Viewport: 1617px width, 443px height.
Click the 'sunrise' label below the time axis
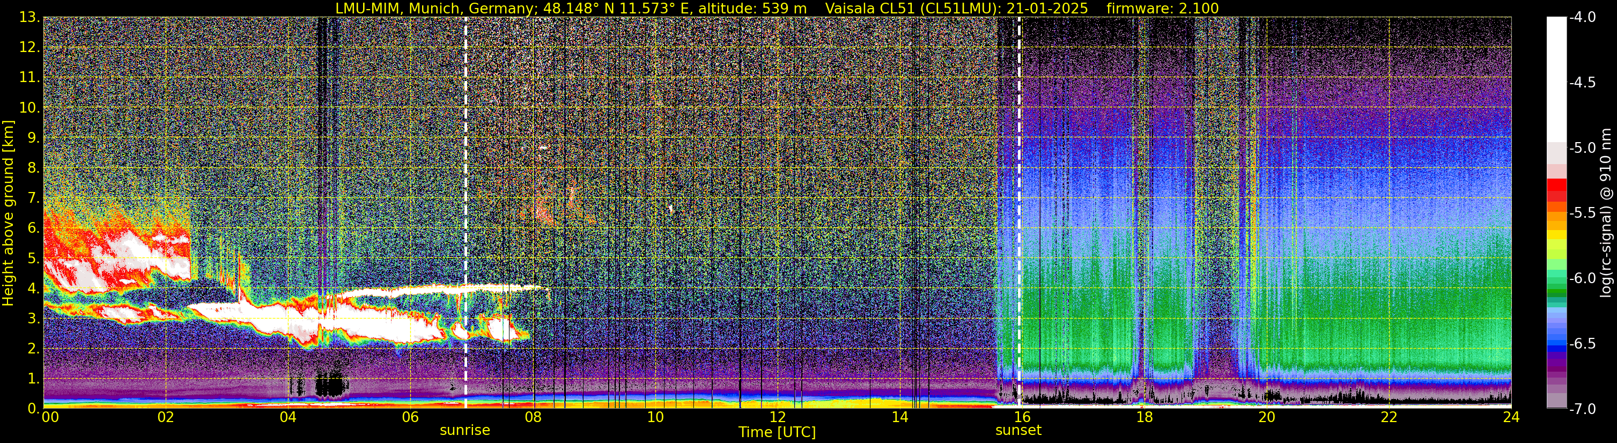coord(464,431)
